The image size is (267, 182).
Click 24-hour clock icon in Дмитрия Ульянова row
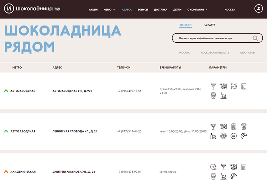213,167
